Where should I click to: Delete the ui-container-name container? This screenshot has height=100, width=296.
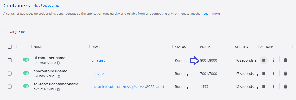point(285,60)
